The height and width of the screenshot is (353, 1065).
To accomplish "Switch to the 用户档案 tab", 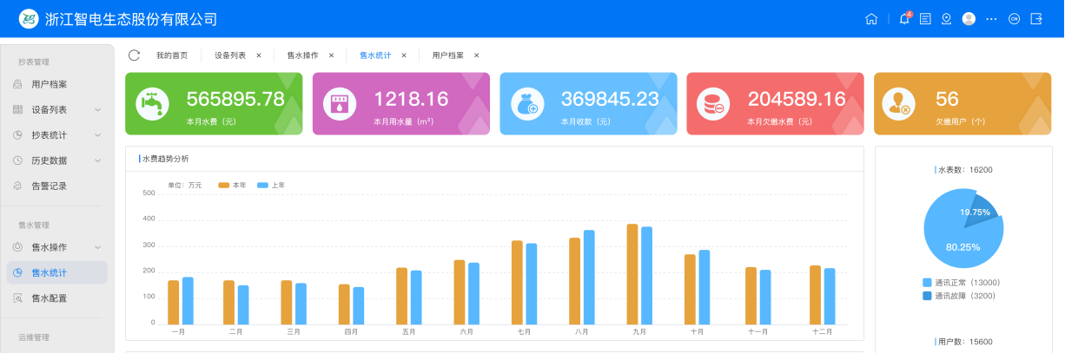I will click(447, 56).
